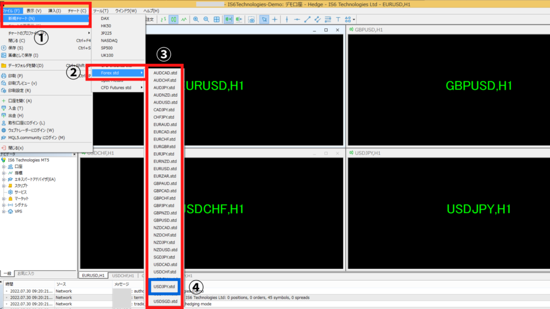Select VPS item in Navigator

[x=18, y=211]
